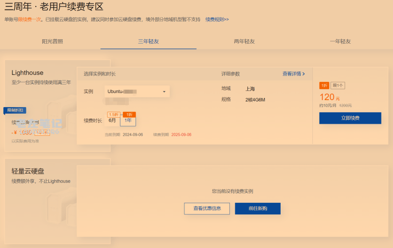The height and width of the screenshot is (248, 393).
Task: Go to the 一年轻友 tab
Action: click(340, 41)
